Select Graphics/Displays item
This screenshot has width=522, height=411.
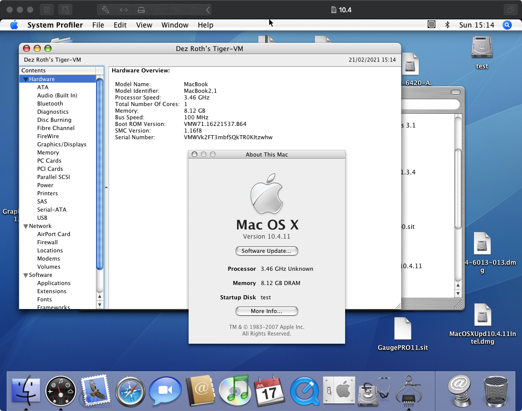tap(62, 144)
